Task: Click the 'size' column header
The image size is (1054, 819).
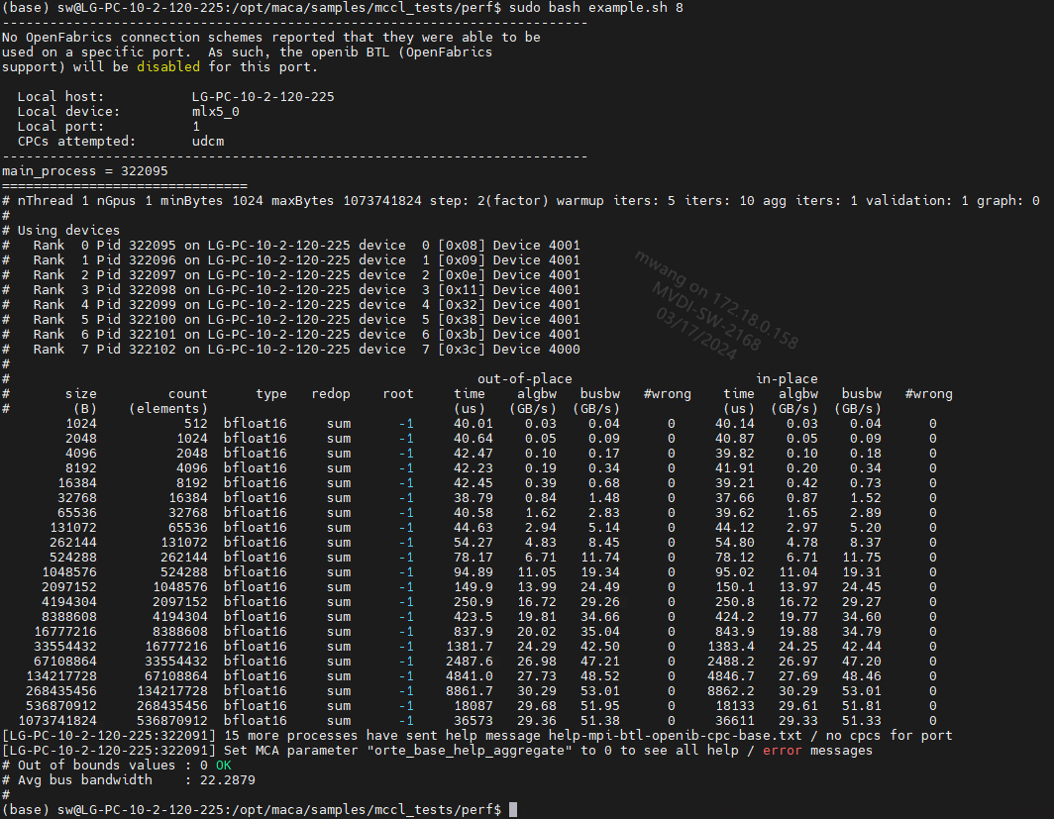Action: [80, 394]
